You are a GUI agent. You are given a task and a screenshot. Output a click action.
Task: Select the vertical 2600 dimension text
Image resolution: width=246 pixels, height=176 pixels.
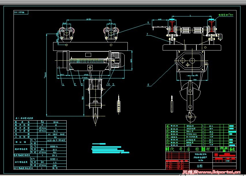click(x=45, y=75)
